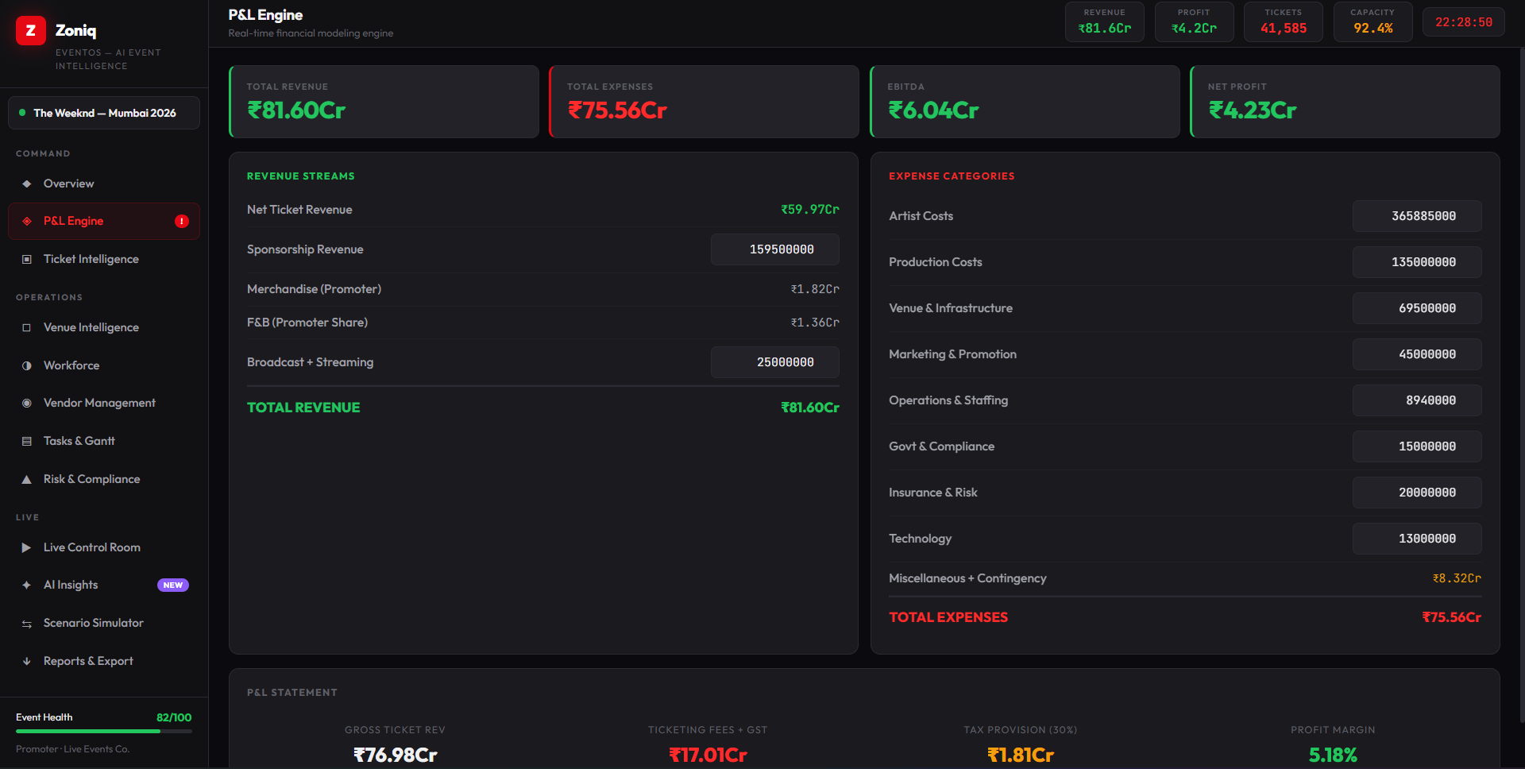Click the Tickets 41,585 header stat
Viewport: 1525px width, 769px height.
[x=1283, y=21]
